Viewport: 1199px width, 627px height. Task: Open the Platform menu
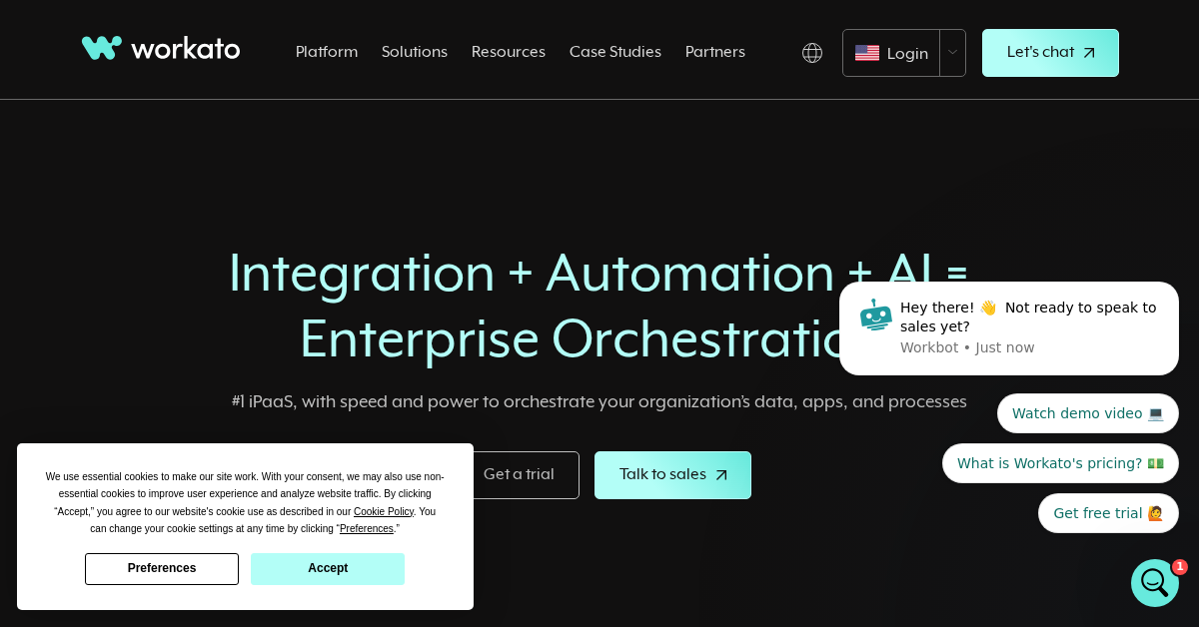click(x=327, y=52)
